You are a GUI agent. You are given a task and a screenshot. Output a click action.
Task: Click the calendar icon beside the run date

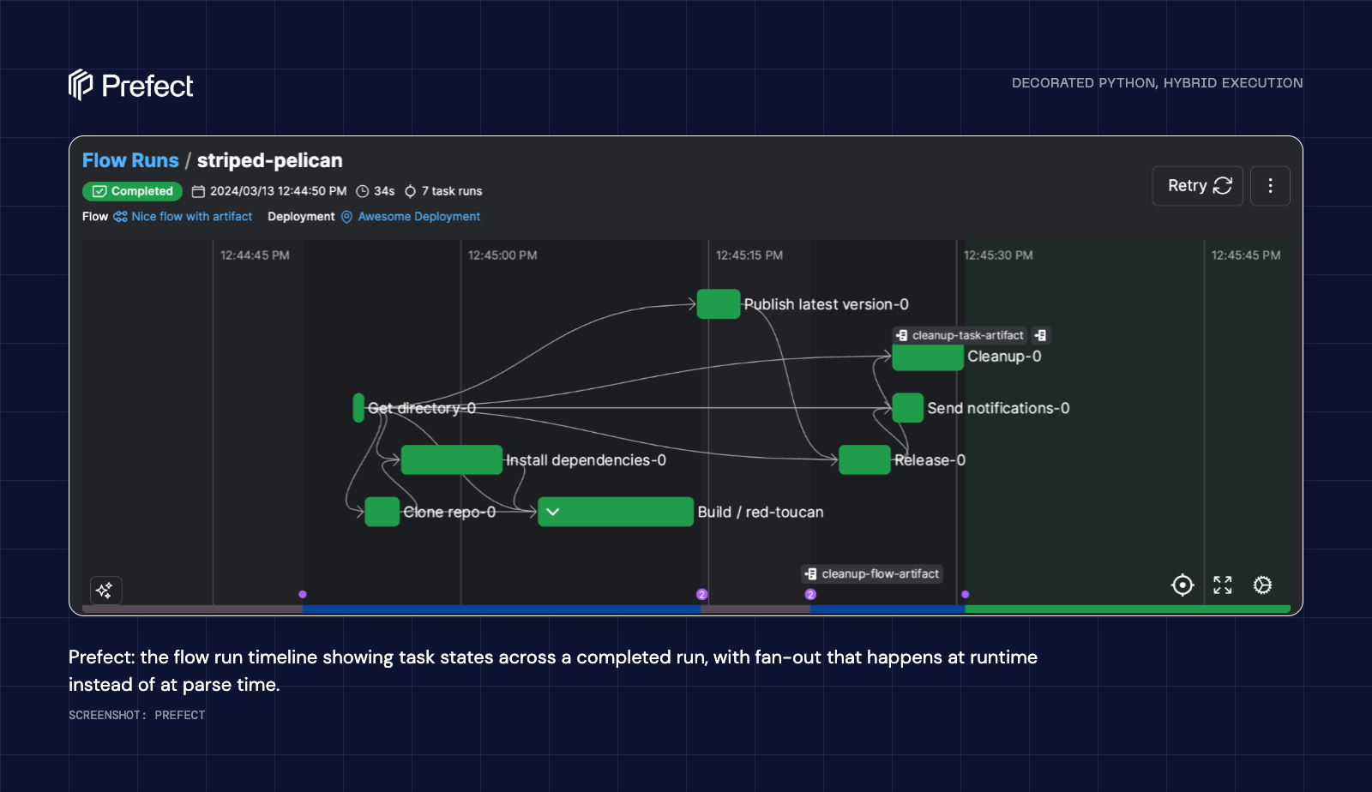tap(198, 191)
